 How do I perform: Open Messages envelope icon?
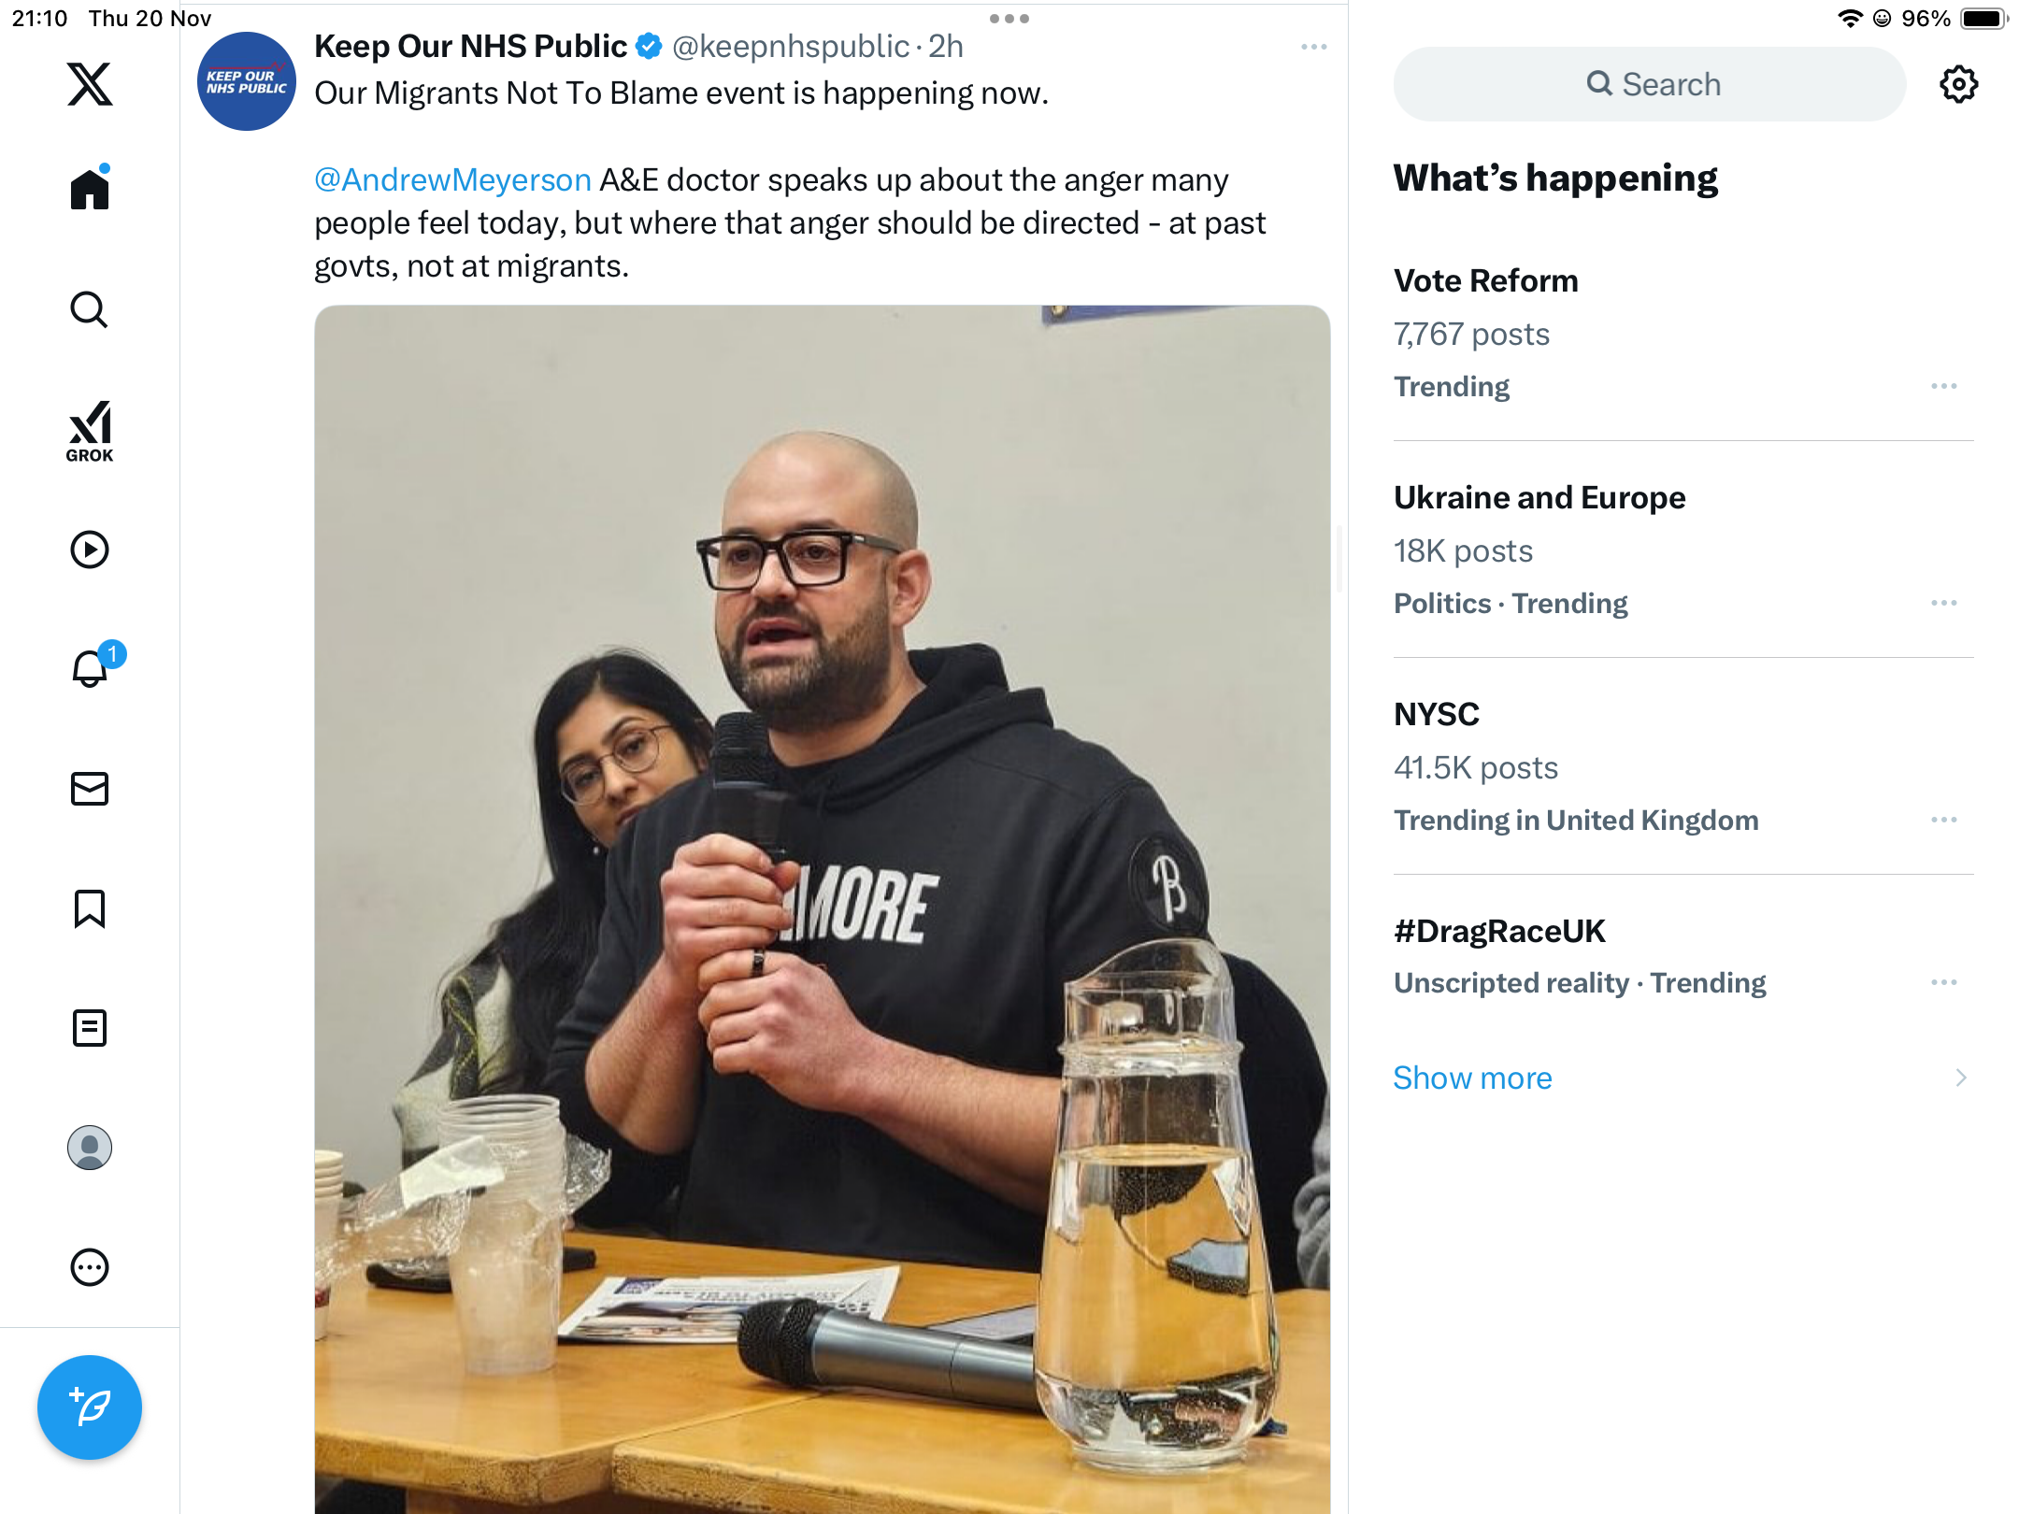pyautogui.click(x=90, y=789)
